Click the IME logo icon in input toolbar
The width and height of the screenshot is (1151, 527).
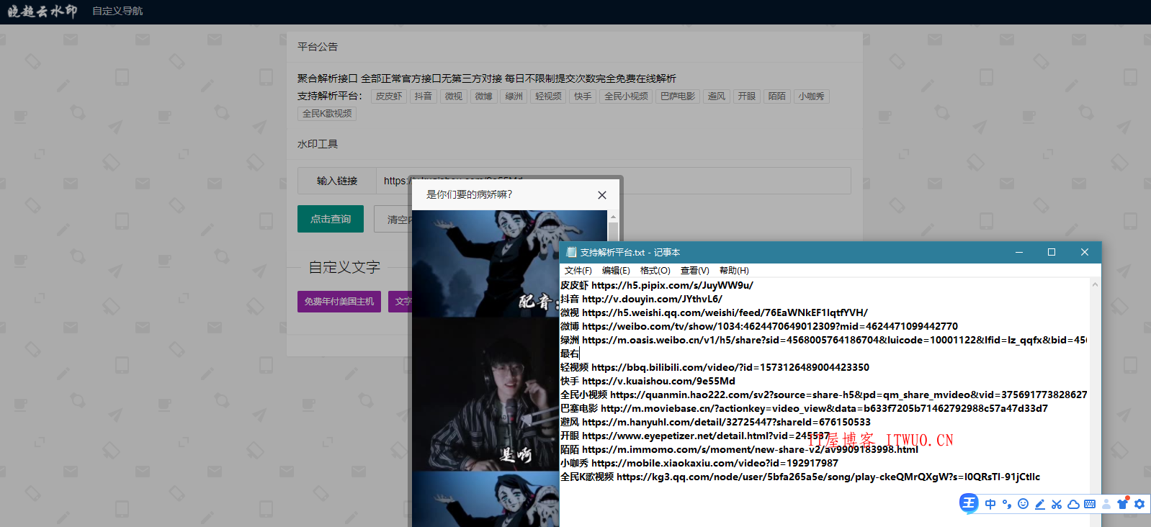969,503
